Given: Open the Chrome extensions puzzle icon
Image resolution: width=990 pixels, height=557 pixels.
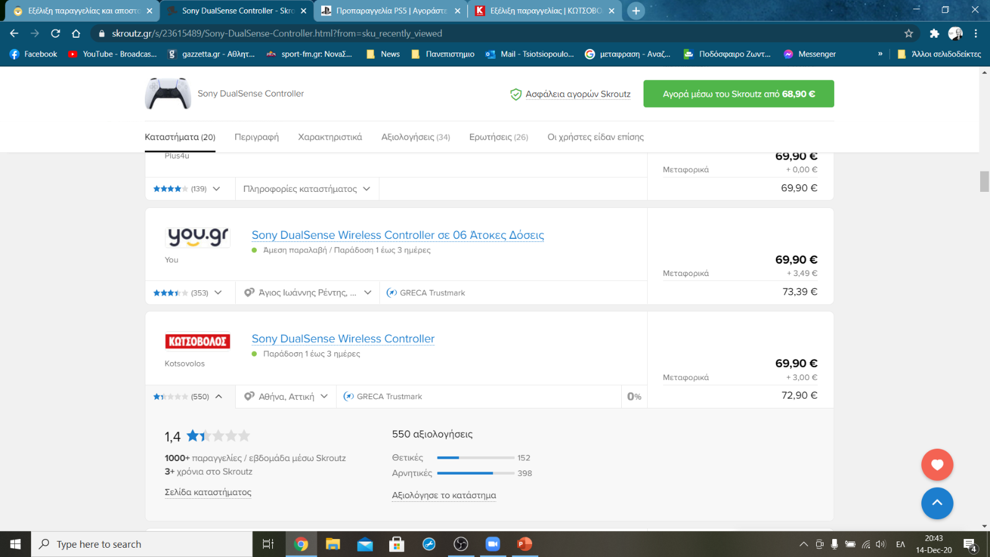Looking at the screenshot, I should [x=934, y=33].
